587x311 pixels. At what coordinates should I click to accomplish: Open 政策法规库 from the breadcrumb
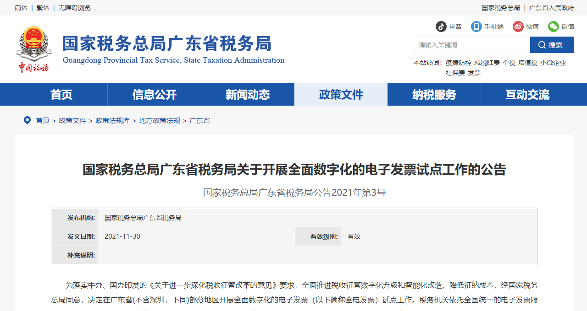coord(112,120)
